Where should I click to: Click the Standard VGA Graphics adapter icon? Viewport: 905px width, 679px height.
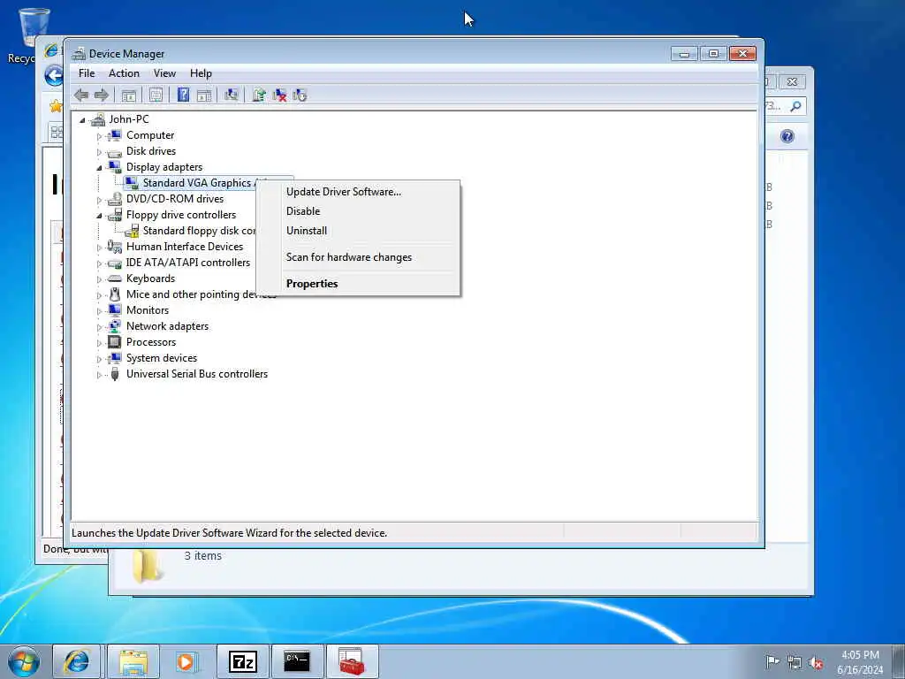coord(132,183)
